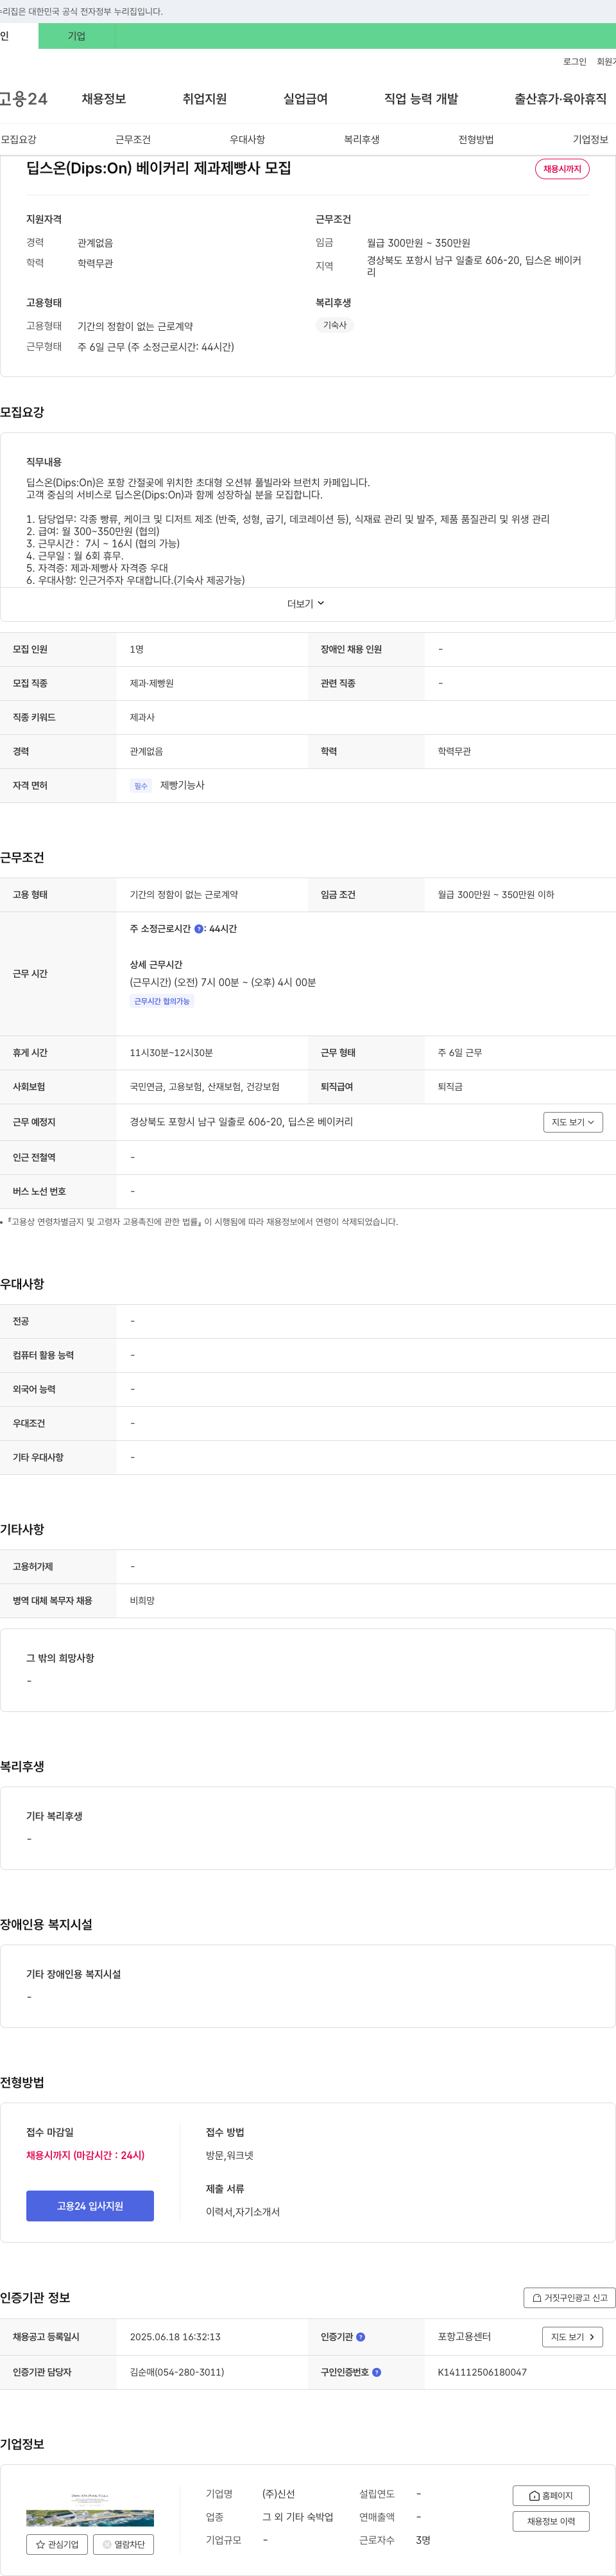Open 지도 보기 dropdown for 근무 예정지
Viewport: 616px width, 2576px height.
pos(573,1122)
